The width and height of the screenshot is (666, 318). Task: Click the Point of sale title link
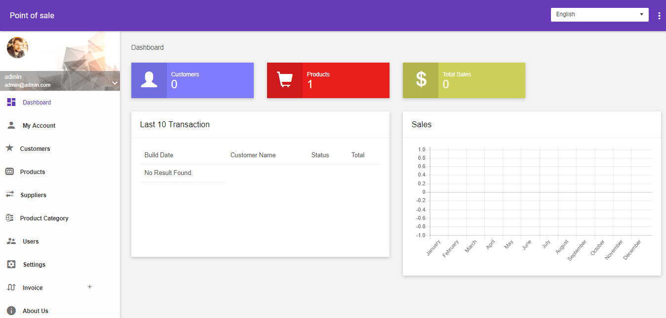pyautogui.click(x=32, y=15)
